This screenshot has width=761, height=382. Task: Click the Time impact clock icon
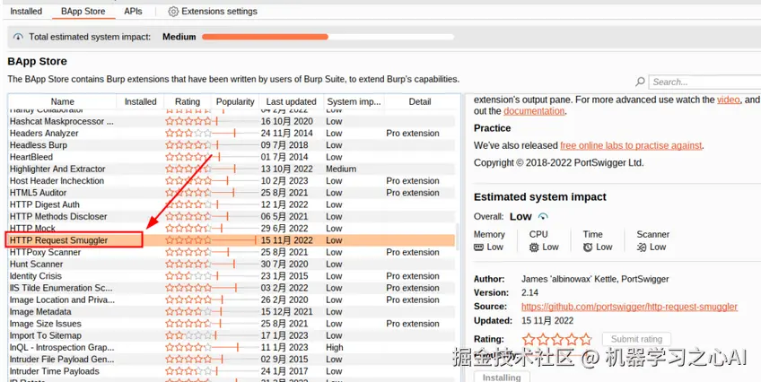[588, 247]
